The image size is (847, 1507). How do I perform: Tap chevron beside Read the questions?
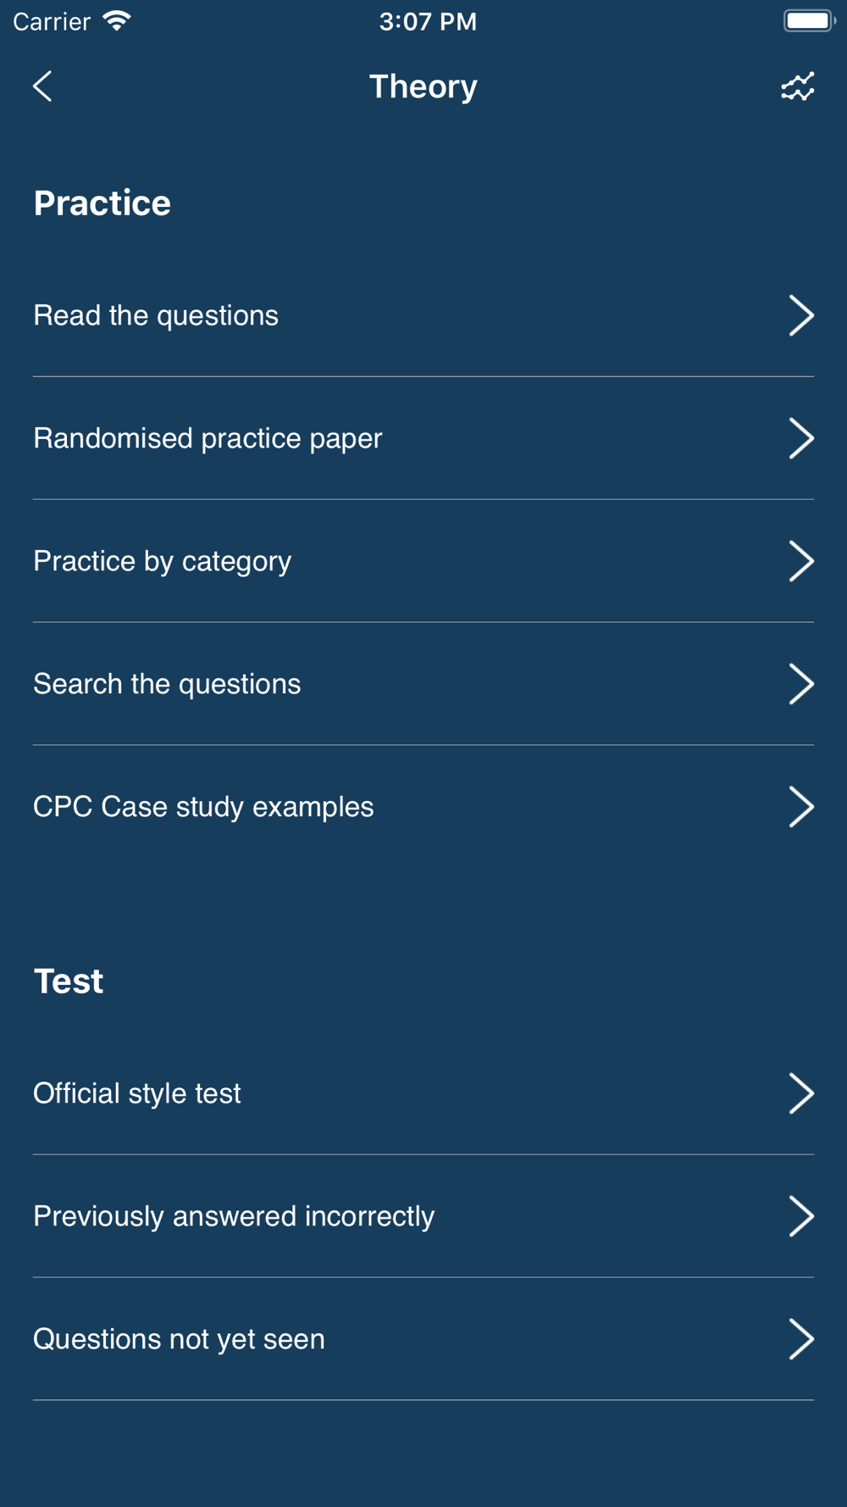[801, 315]
